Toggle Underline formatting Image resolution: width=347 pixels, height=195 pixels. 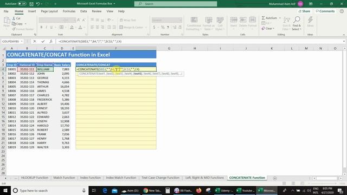click(x=52, y=27)
